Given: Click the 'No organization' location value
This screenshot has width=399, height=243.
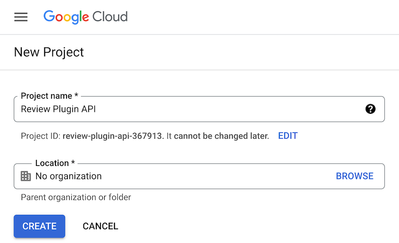Looking at the screenshot, I should coord(69,176).
